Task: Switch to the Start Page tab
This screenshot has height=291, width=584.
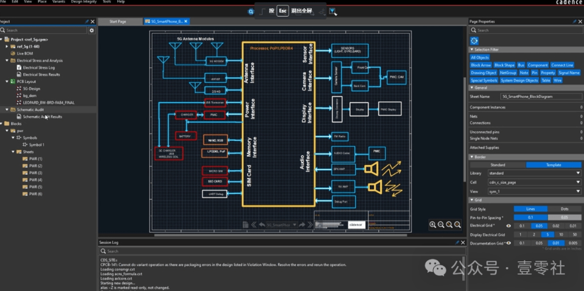Action: 117,22
